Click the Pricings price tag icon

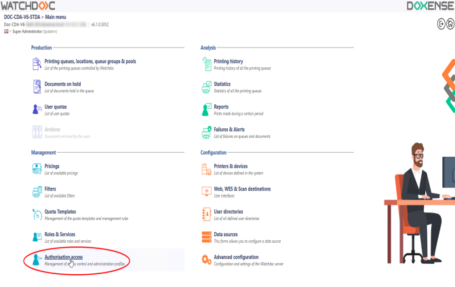(x=37, y=168)
